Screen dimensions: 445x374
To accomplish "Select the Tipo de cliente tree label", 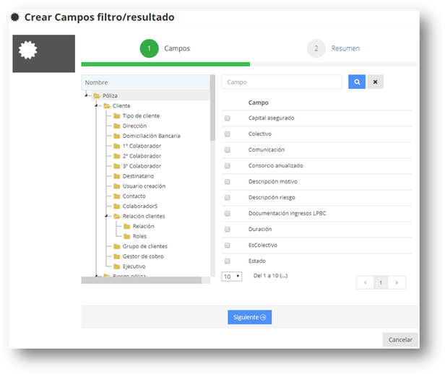I will (x=141, y=116).
